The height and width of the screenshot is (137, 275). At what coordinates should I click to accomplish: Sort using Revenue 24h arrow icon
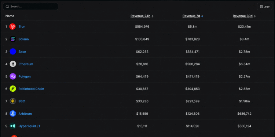click(x=153, y=16)
